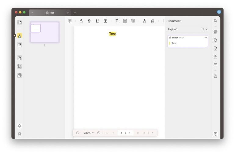This screenshot has width=235, height=154.
Task: Open the Crop Pages tool
Action: (x=20, y=67)
